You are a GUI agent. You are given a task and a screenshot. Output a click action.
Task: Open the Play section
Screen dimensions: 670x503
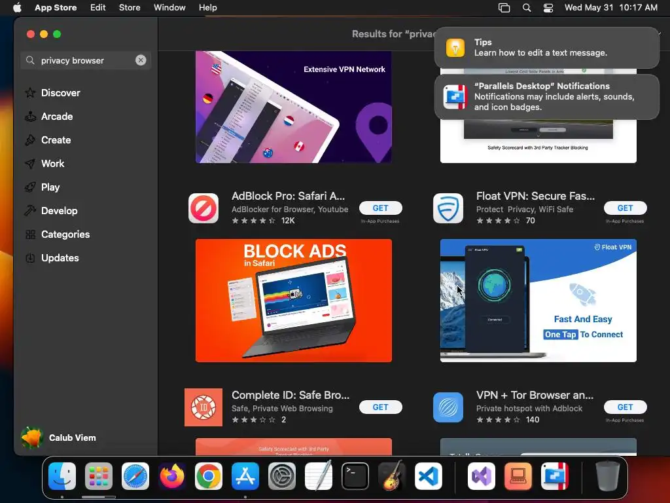(x=50, y=187)
